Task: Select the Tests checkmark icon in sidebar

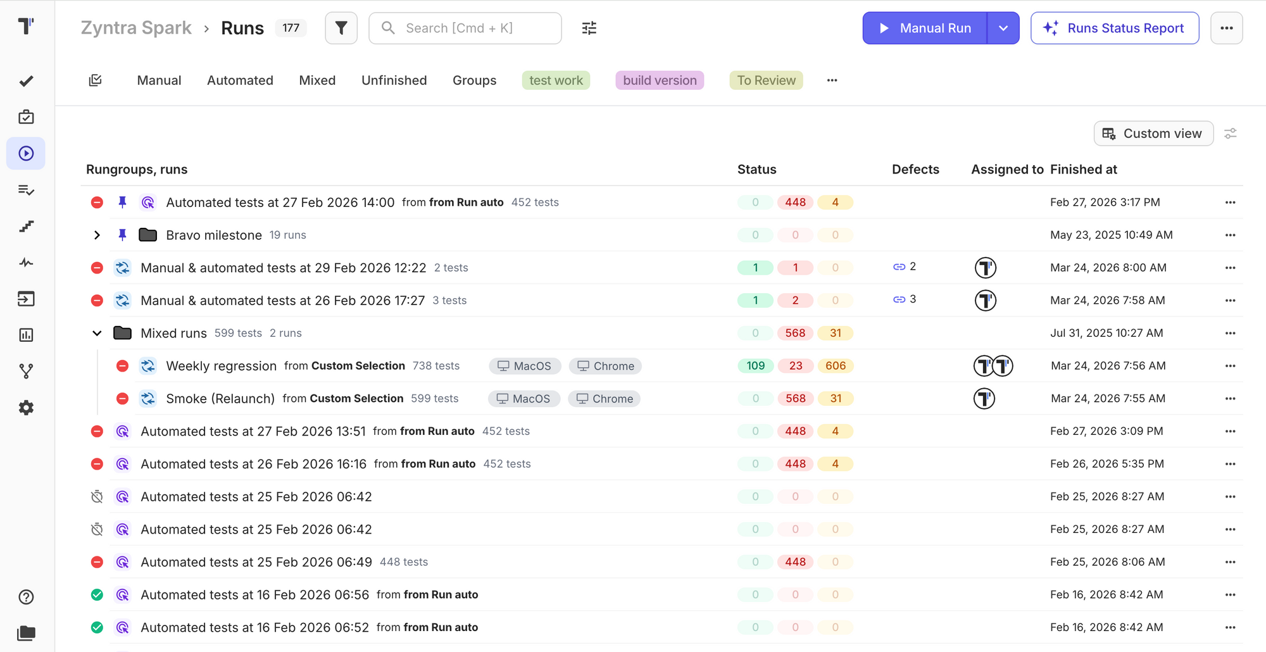Action: 25,81
